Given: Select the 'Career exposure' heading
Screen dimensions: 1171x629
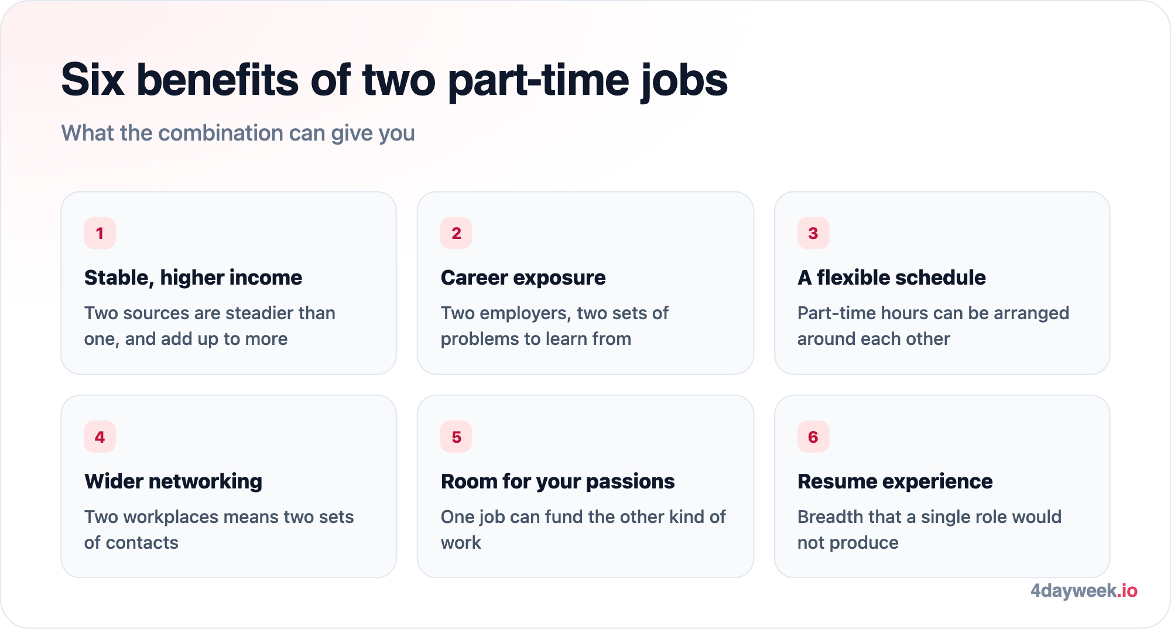Looking at the screenshot, I should tap(523, 278).
